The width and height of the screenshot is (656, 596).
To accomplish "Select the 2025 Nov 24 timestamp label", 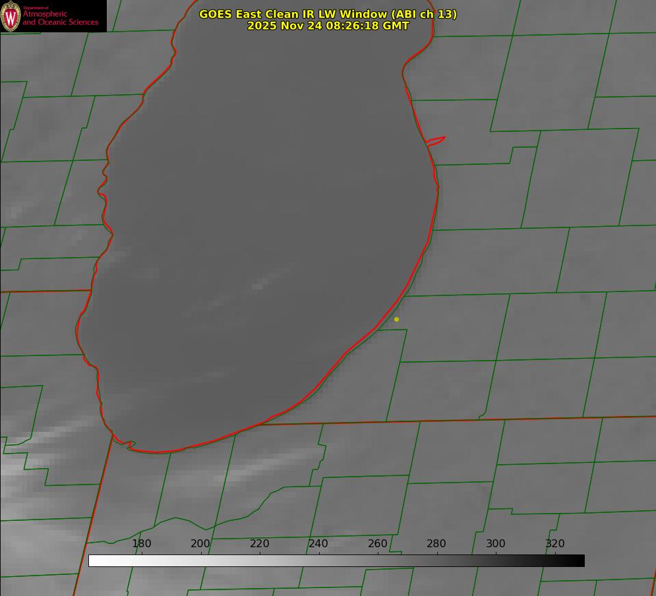I will (328, 26).
